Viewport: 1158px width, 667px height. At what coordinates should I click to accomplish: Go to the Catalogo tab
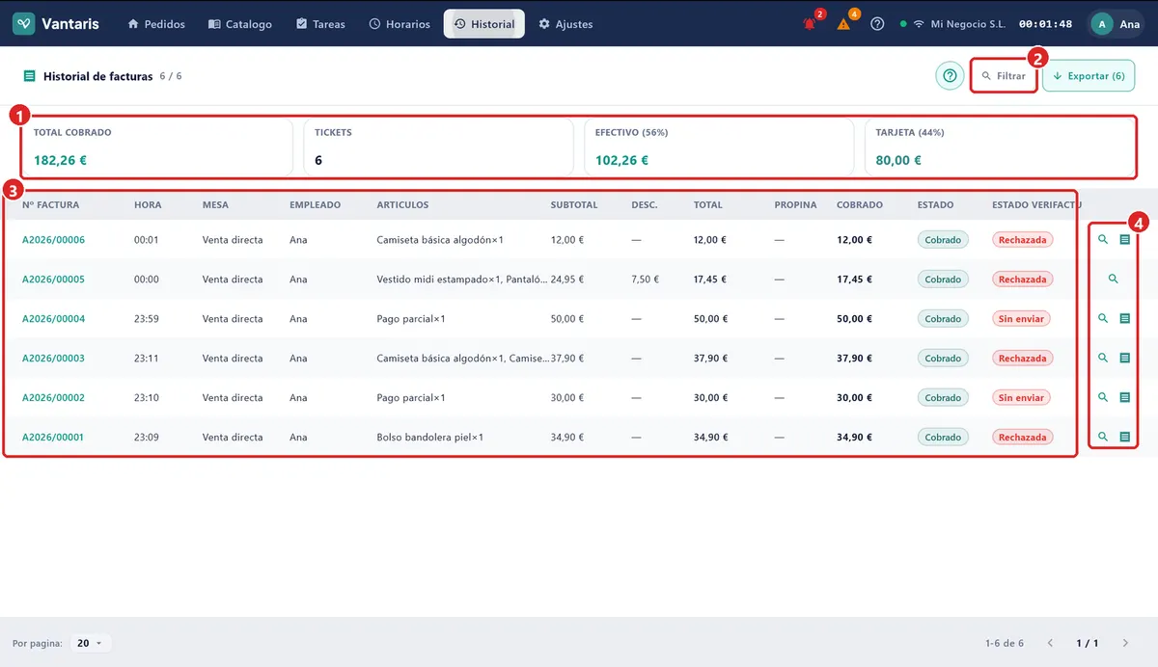(x=240, y=24)
